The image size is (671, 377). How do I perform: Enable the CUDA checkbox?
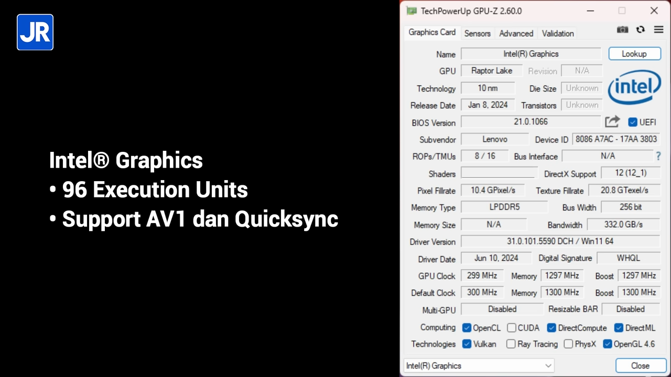coord(512,328)
